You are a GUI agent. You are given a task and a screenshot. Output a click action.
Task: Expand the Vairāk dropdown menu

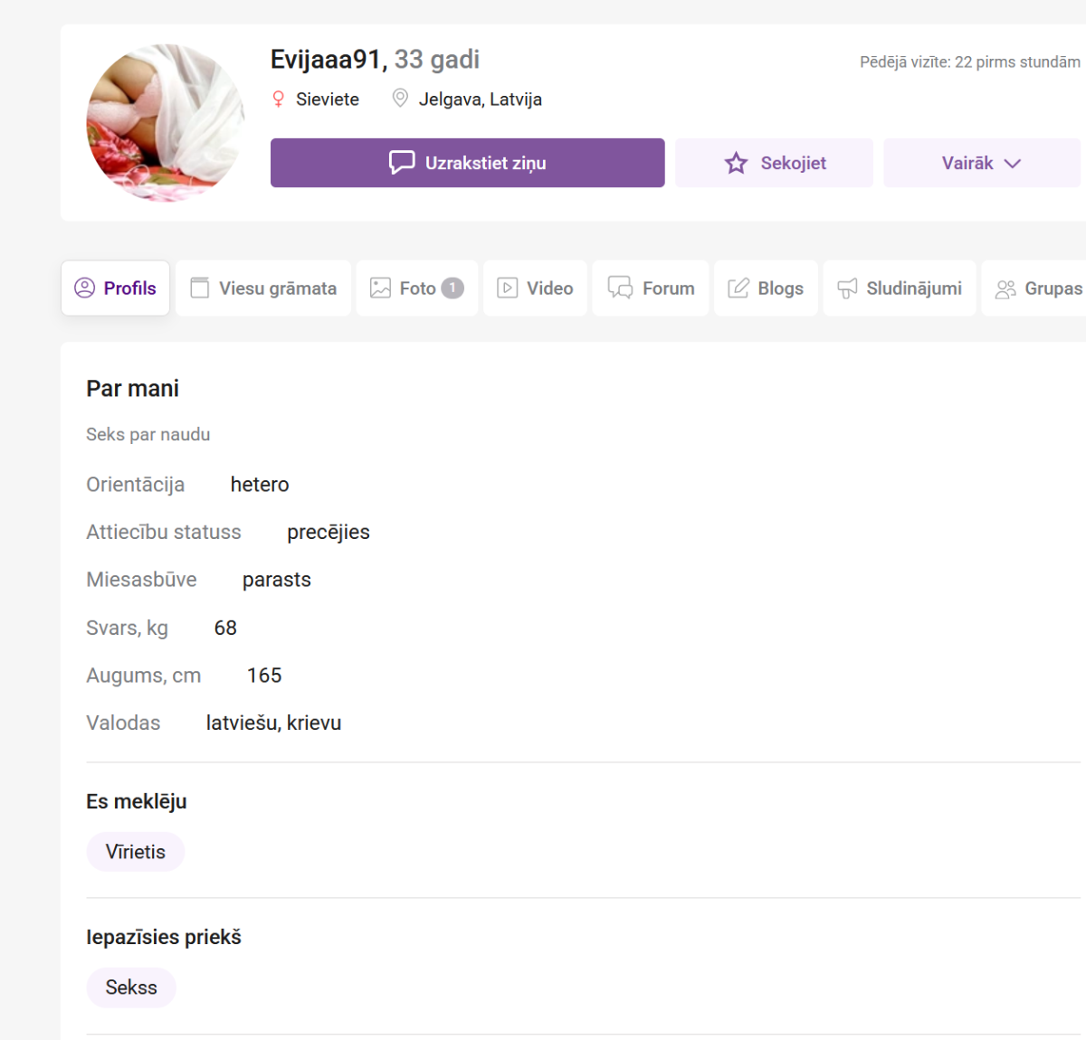[981, 163]
